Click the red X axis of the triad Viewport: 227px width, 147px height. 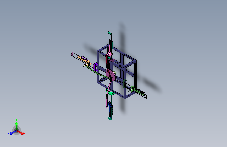pos(20,132)
